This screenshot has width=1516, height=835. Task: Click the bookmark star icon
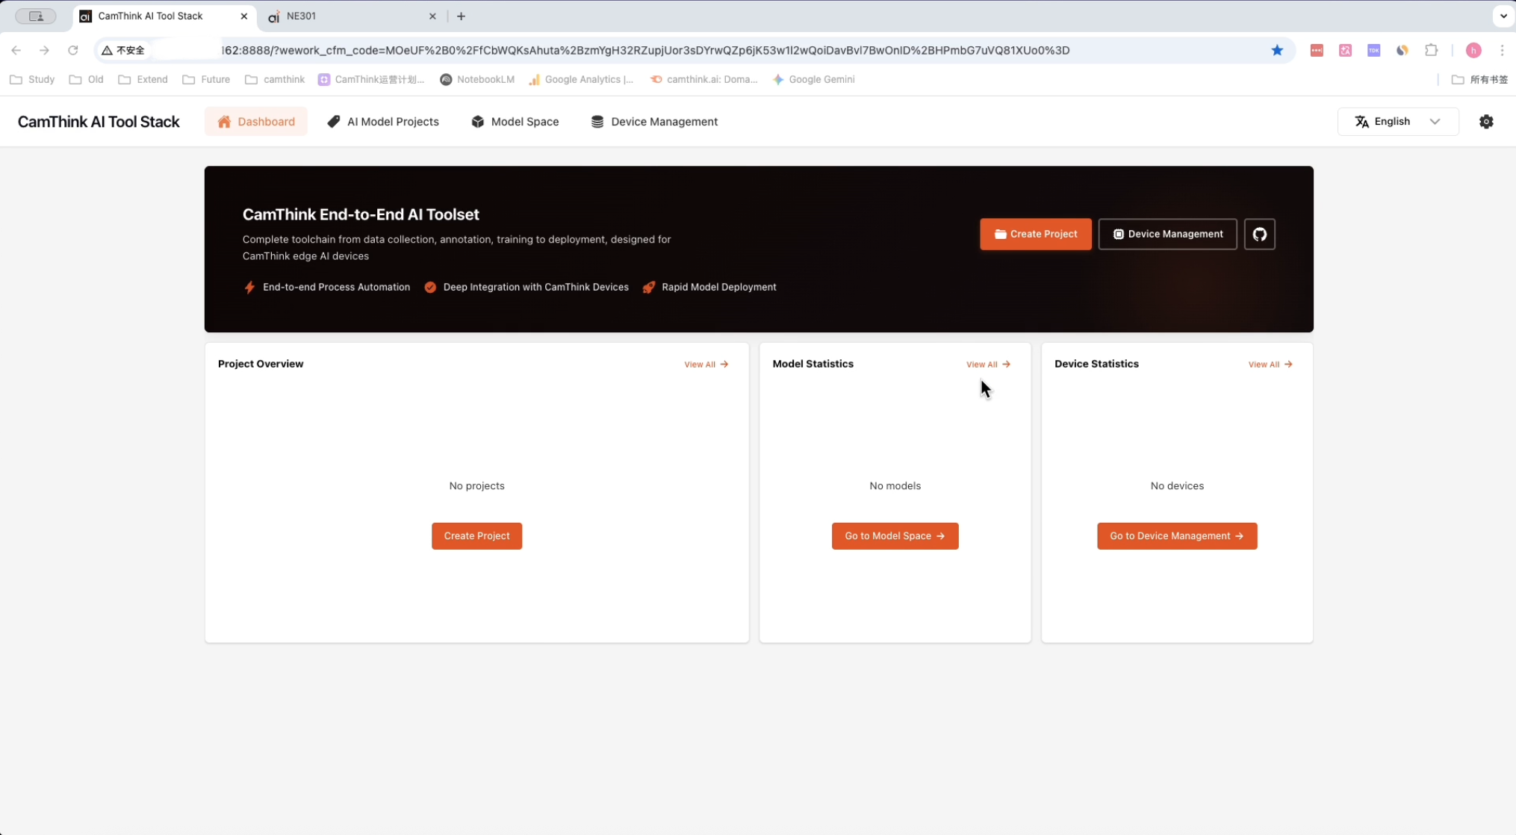pyautogui.click(x=1277, y=50)
